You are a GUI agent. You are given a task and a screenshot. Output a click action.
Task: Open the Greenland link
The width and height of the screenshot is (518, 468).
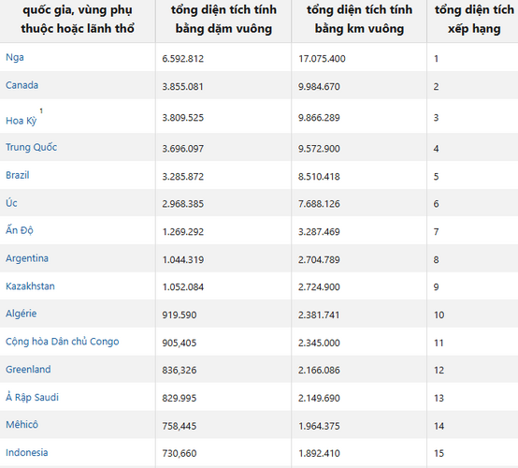[x=28, y=369]
